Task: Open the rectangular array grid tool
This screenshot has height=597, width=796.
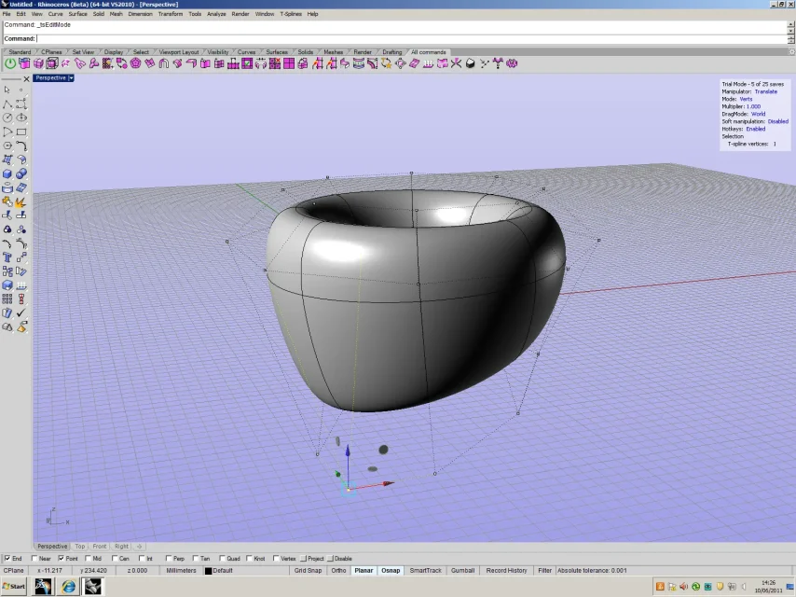Action: (x=7, y=299)
